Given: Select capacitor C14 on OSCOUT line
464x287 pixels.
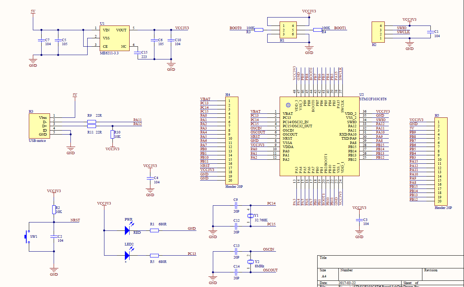Looking at the screenshot, I should click(236, 272).
